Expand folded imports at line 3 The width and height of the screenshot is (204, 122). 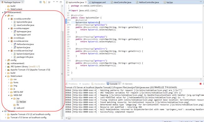(x=70, y=11)
